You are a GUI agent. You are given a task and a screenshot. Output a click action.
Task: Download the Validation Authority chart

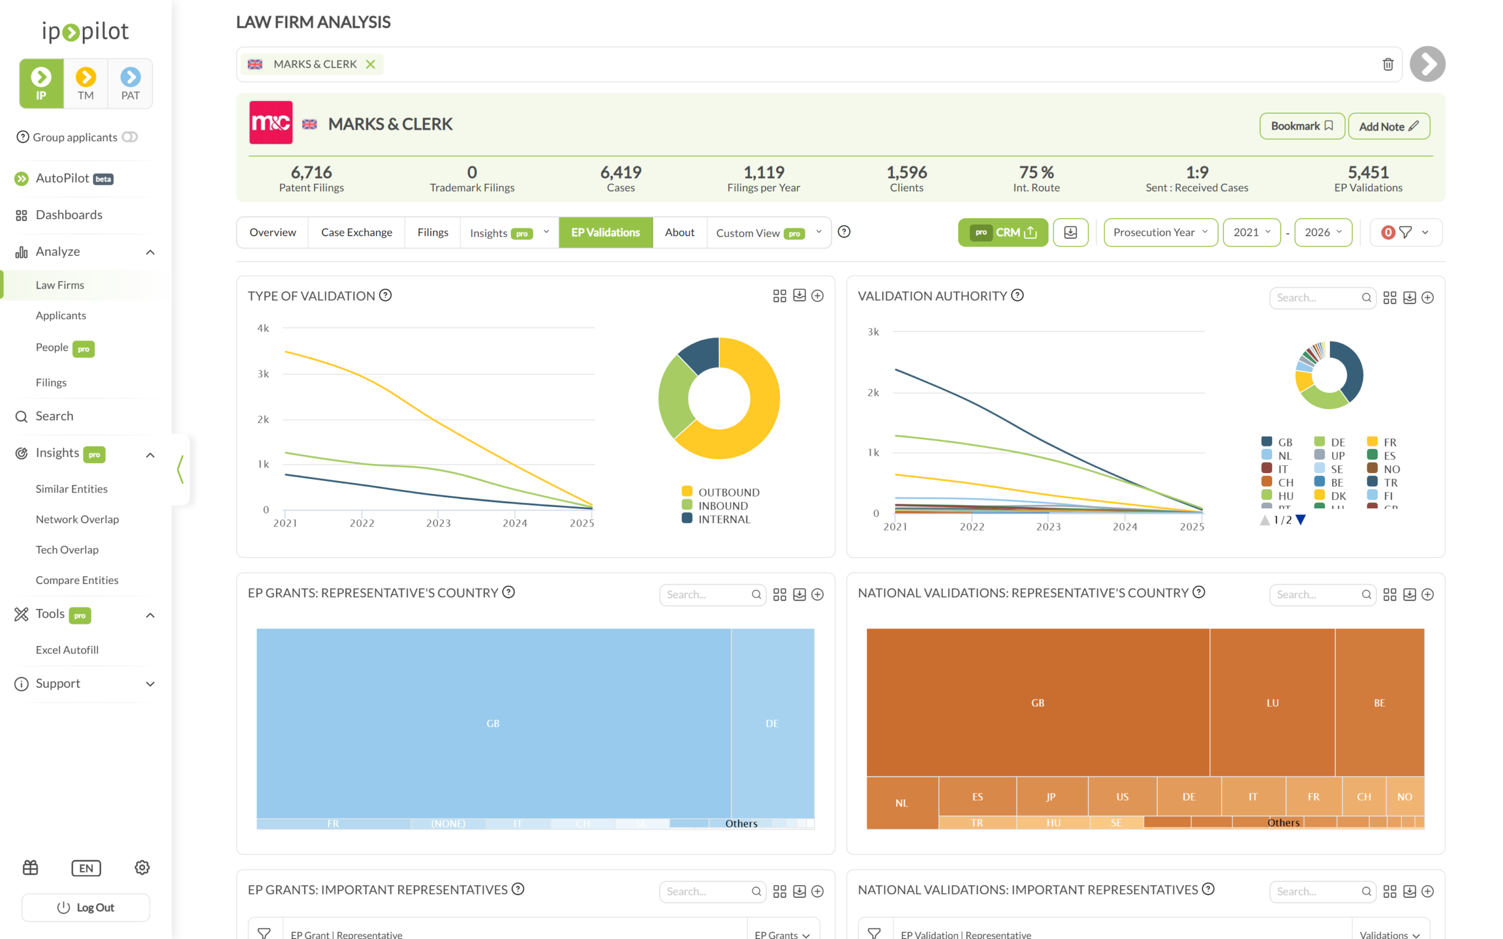[x=1409, y=298]
